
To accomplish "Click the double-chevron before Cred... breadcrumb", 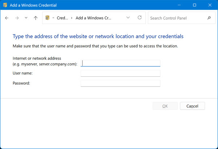I will click(53, 18).
